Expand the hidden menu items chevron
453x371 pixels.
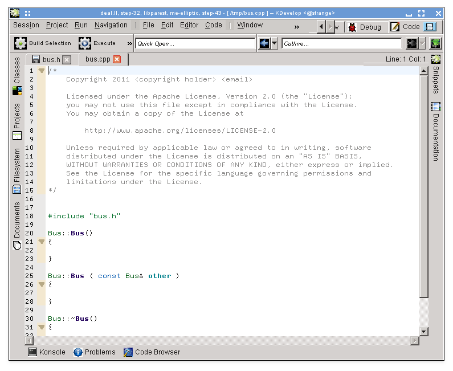tap(296, 27)
